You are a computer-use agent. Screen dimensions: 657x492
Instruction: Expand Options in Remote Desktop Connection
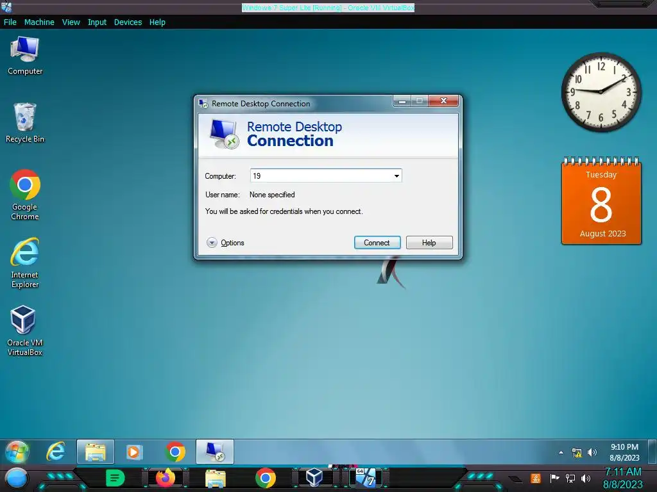(x=225, y=243)
